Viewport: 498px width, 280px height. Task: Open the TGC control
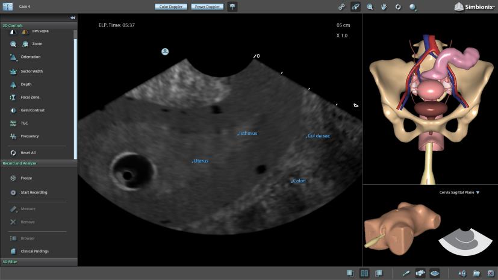pyautogui.click(x=25, y=123)
